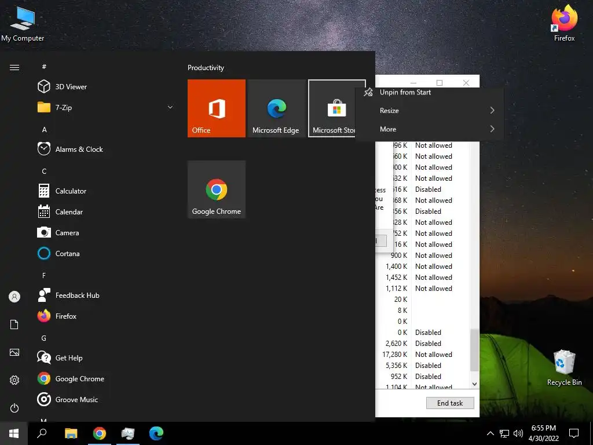593x445 pixels.
Task: Open the Action Center notifications icon
Action: point(574,433)
